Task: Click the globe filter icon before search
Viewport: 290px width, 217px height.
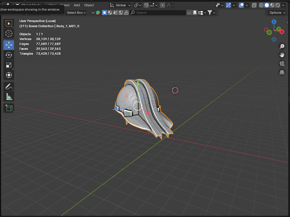Action: click(x=121, y=13)
